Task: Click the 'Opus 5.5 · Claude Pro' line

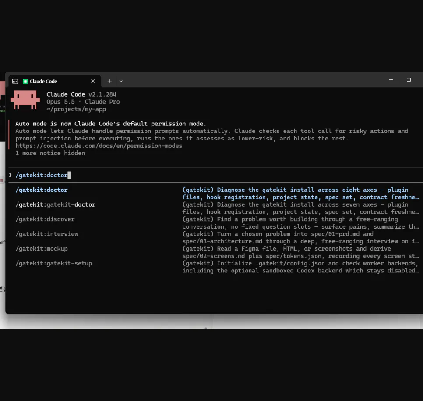Action: pos(83,102)
